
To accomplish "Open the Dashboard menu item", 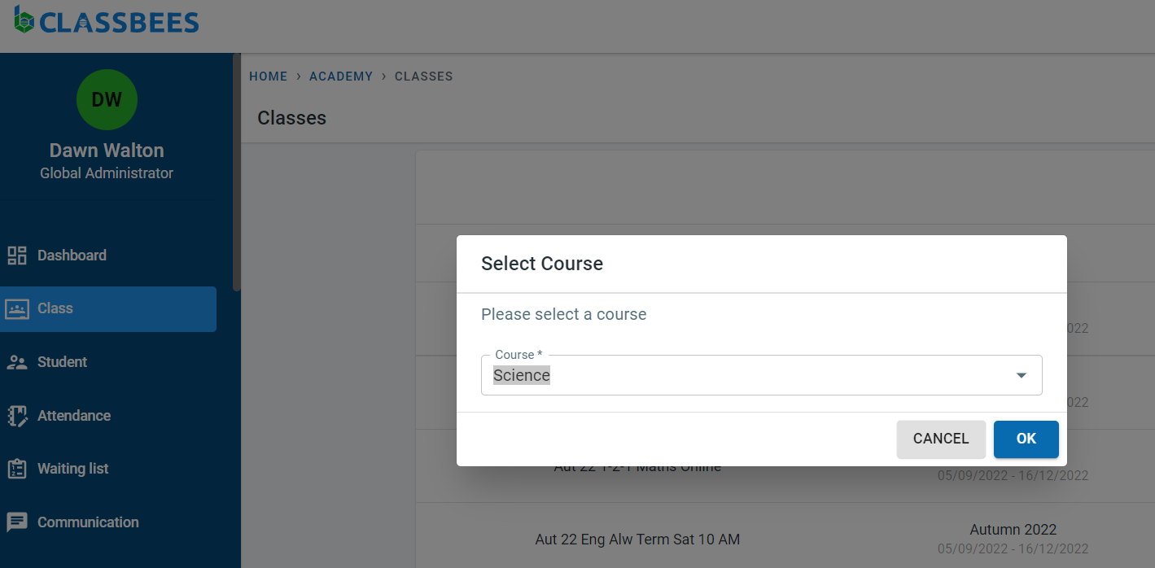I will click(x=72, y=256).
